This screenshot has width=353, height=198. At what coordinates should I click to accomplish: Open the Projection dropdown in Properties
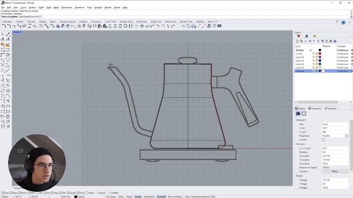click(346, 136)
